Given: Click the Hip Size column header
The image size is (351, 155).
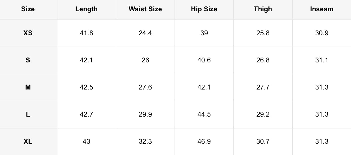Looking at the screenshot, I should (204, 9).
